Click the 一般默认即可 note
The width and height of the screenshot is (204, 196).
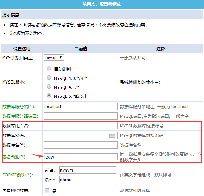[133, 57]
